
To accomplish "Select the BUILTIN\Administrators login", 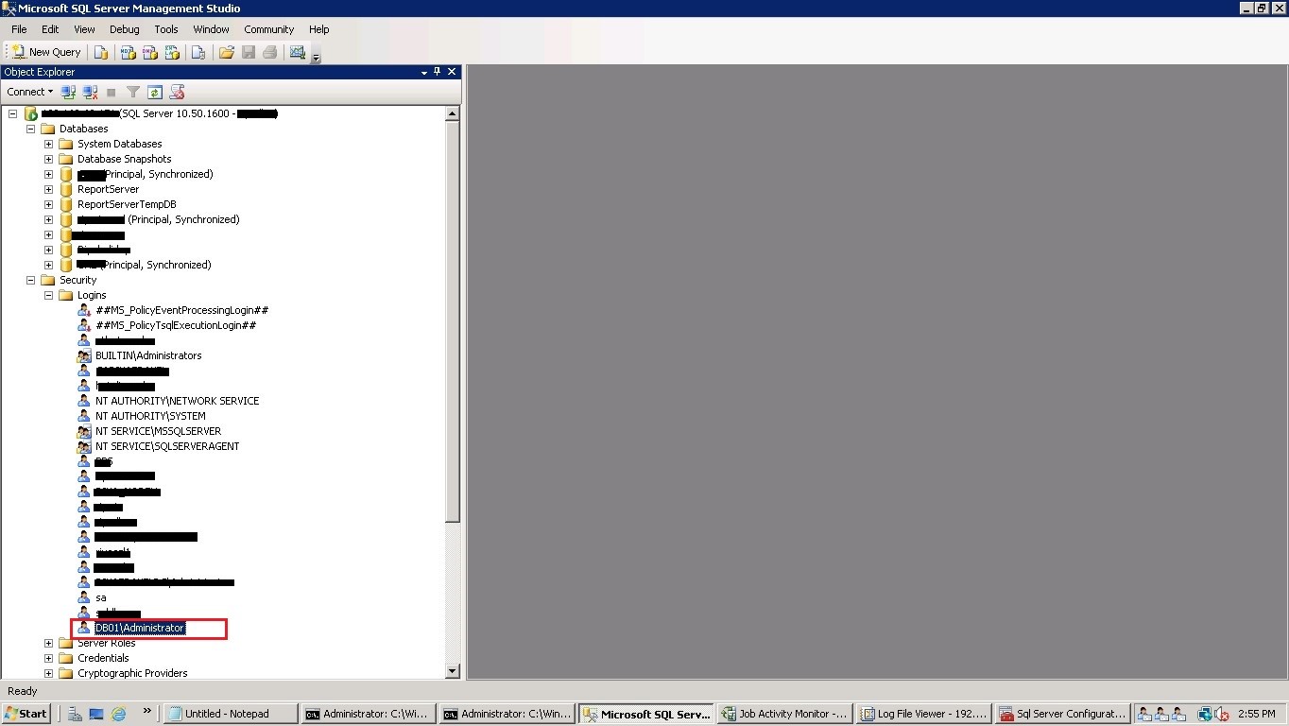I will (148, 355).
